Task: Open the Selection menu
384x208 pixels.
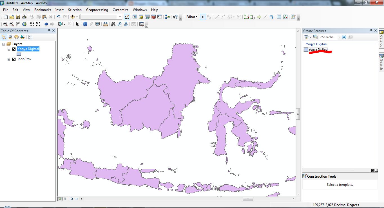Action: tap(75, 10)
